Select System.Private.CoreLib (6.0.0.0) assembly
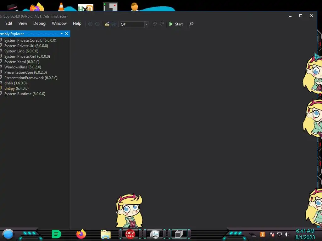This screenshot has height=241, width=322. pyautogui.click(x=30, y=40)
